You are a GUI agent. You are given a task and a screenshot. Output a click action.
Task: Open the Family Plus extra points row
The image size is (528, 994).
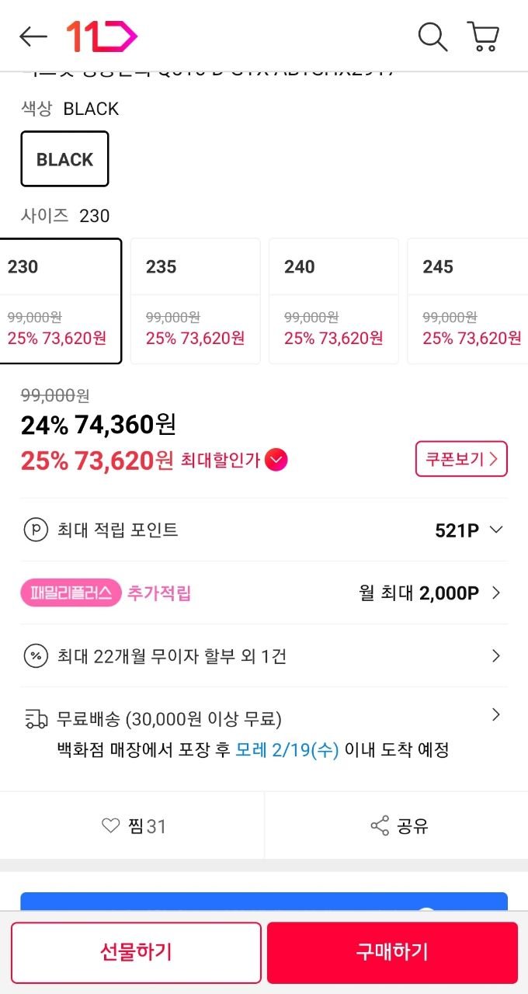(x=264, y=593)
